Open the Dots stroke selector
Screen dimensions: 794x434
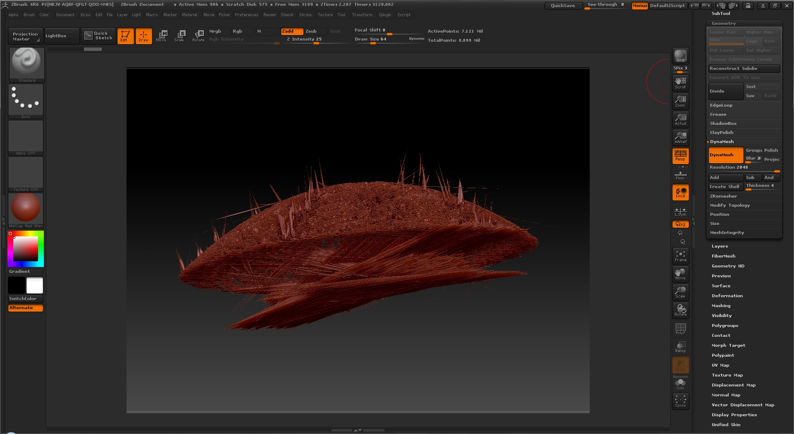pyautogui.click(x=26, y=101)
